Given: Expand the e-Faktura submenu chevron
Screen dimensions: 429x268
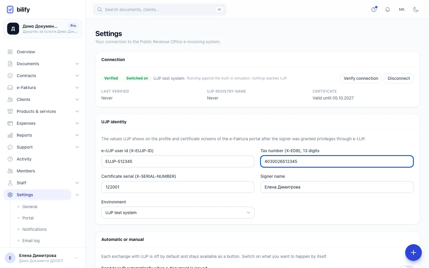Looking at the screenshot, I should (x=77, y=88).
